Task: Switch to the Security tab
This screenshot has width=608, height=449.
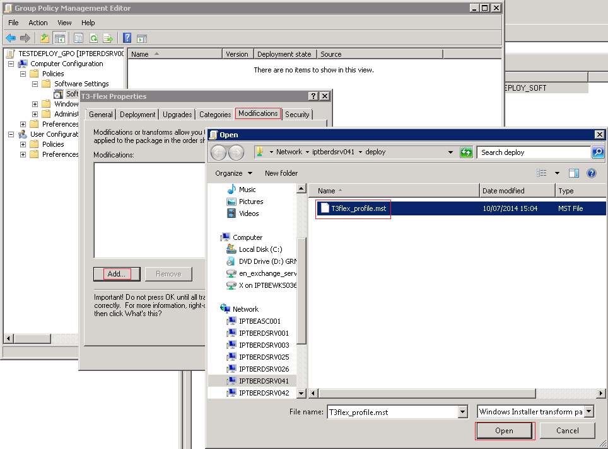Action: pos(298,115)
